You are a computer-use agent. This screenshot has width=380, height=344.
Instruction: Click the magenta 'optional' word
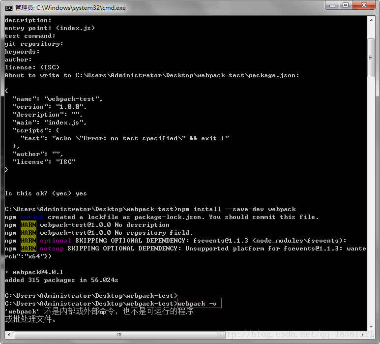click(56, 241)
